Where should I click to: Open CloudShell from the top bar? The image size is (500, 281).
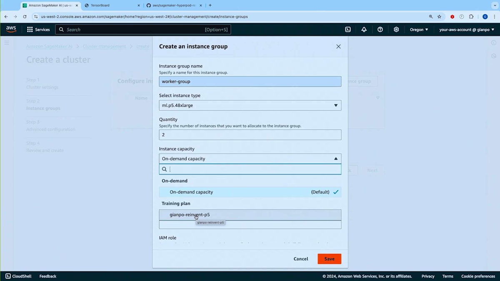pos(348,30)
